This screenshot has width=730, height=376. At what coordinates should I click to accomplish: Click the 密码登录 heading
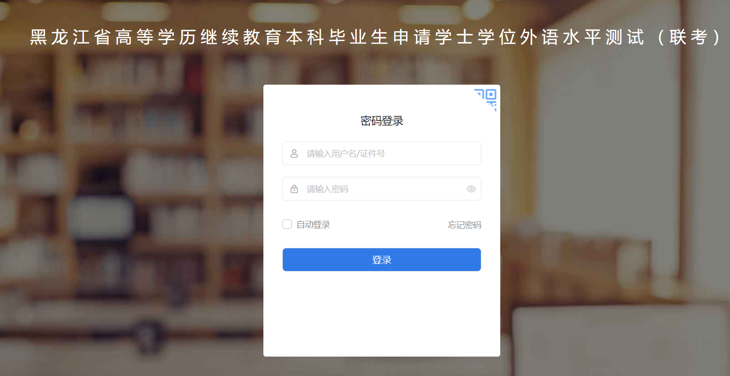(382, 121)
